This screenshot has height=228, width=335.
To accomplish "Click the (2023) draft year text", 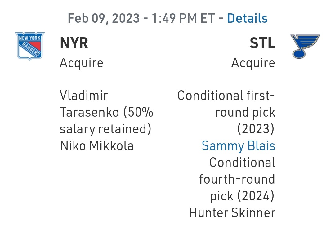I will click(x=256, y=129).
